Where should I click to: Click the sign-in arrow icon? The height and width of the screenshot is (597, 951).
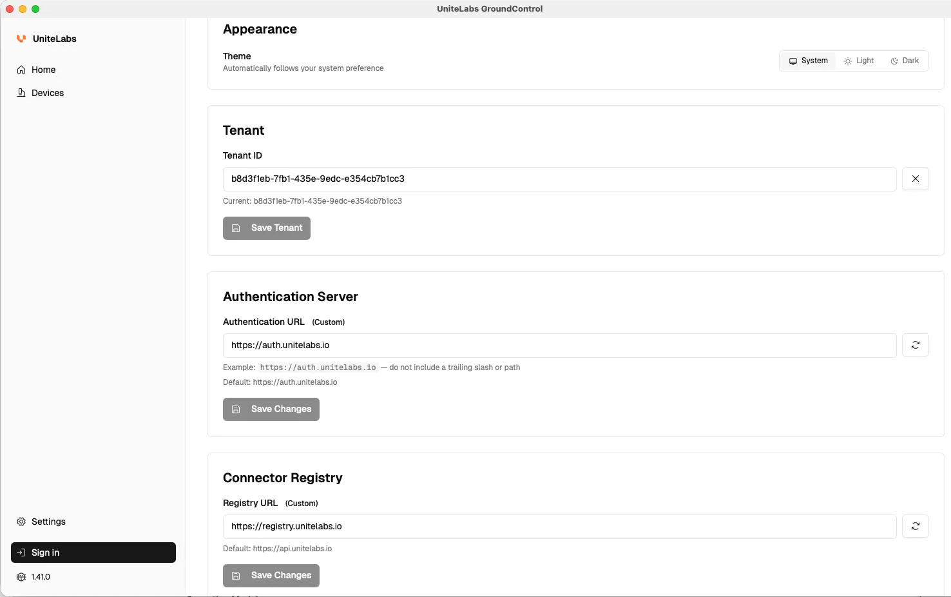[x=21, y=553]
